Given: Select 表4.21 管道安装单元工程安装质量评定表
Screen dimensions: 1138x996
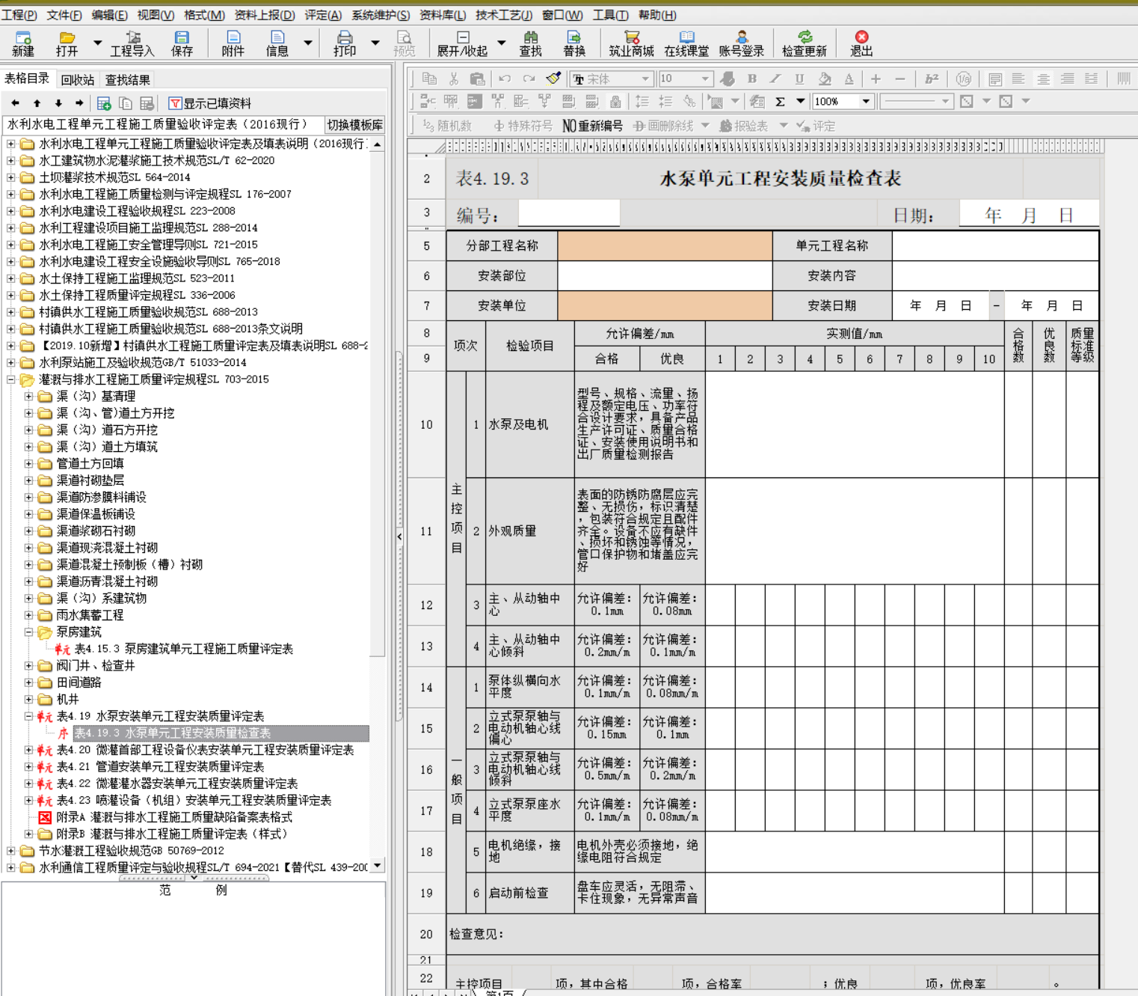Looking at the screenshot, I should click(160, 767).
